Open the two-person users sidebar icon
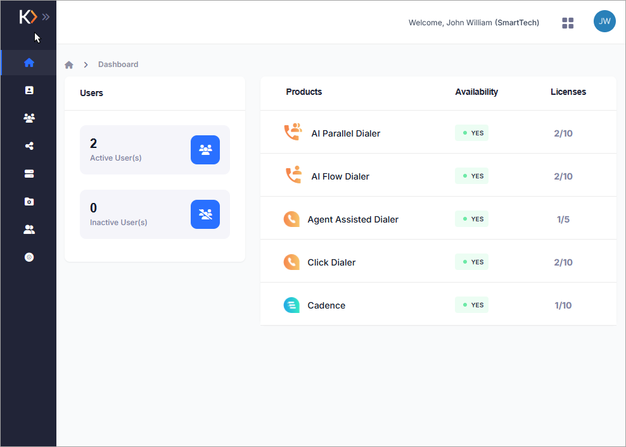The image size is (626, 447). [29, 230]
